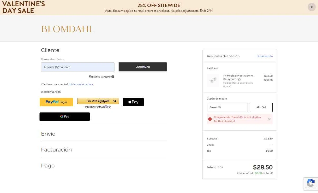Select the Apple Pay button

pyautogui.click(x=133, y=102)
